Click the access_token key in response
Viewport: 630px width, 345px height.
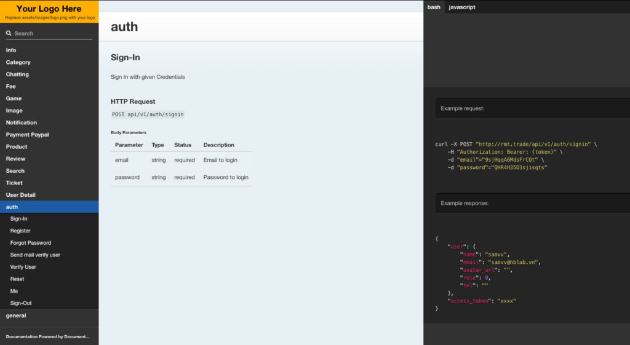(x=469, y=301)
